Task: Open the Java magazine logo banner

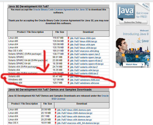Action: [x=133, y=14]
